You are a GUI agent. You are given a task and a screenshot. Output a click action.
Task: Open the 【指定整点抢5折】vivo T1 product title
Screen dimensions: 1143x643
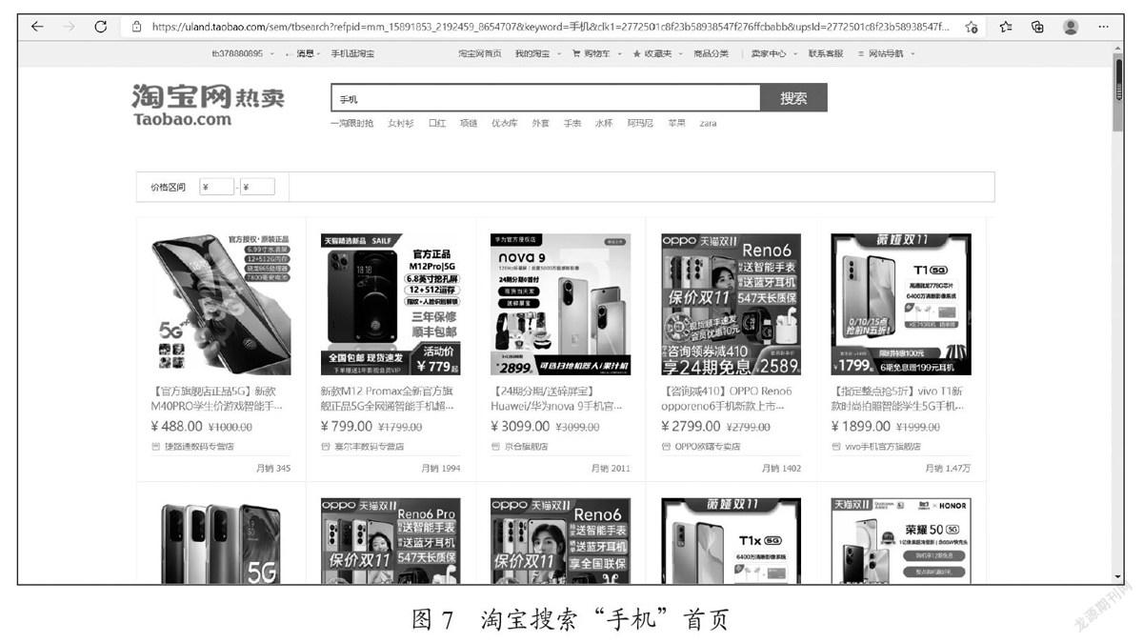click(898, 398)
